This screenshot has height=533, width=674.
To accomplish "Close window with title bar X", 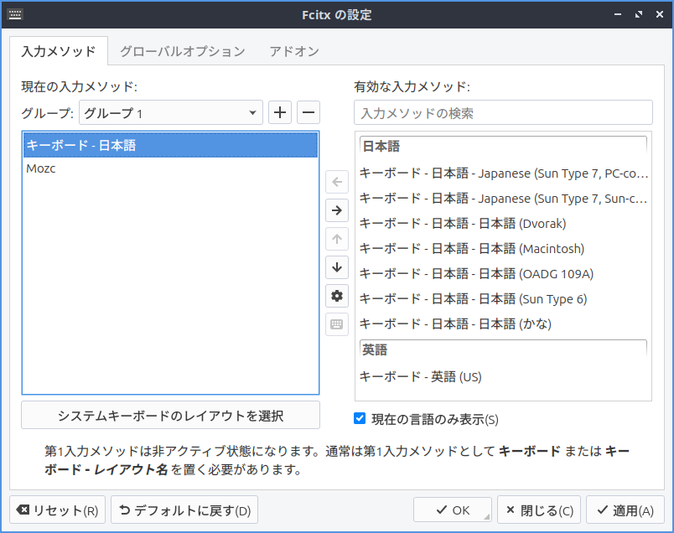I will tap(660, 14).
